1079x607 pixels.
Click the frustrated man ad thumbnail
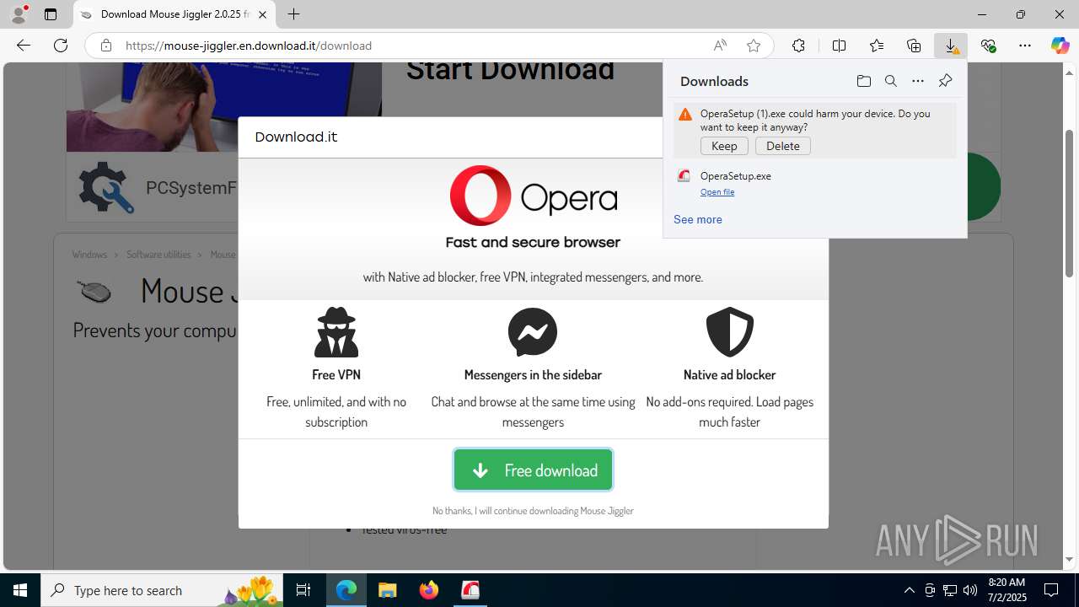[x=224, y=107]
